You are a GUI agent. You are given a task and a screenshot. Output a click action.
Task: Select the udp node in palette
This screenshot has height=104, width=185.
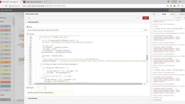click(5, 58)
